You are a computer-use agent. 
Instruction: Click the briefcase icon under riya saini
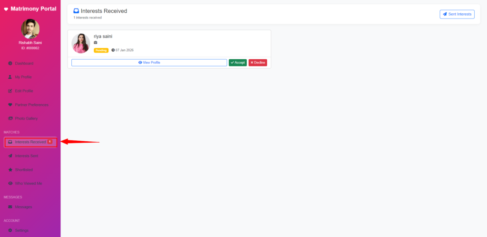(x=95, y=43)
